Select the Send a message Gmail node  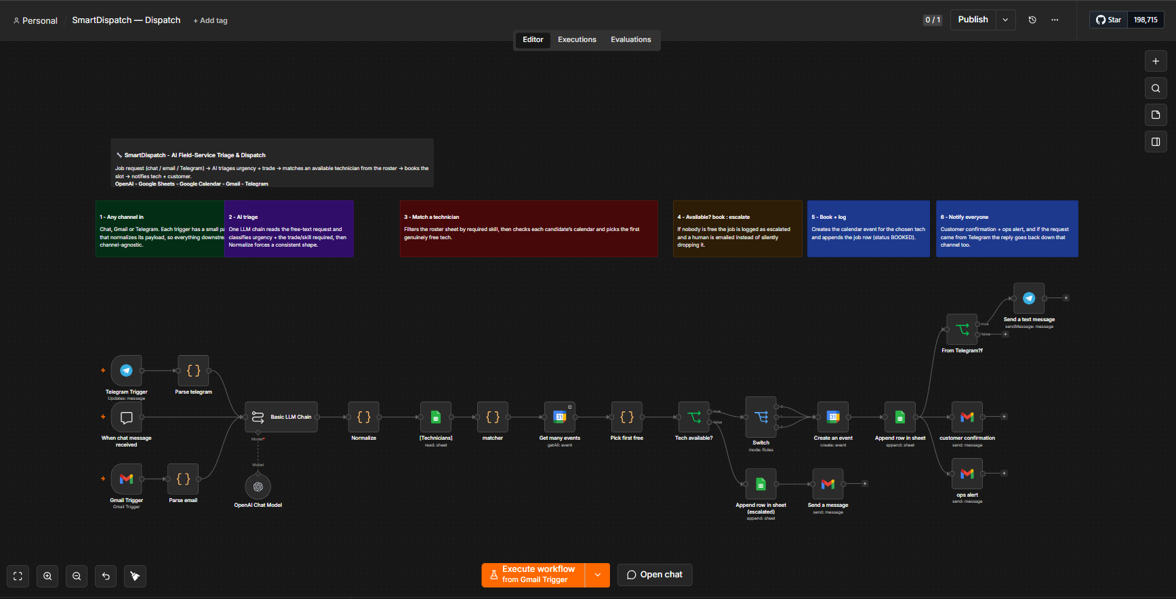click(x=828, y=484)
